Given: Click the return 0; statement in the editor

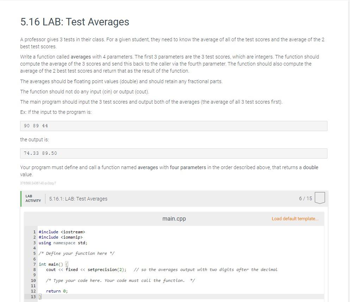Looking at the screenshot, I should pos(56,291).
